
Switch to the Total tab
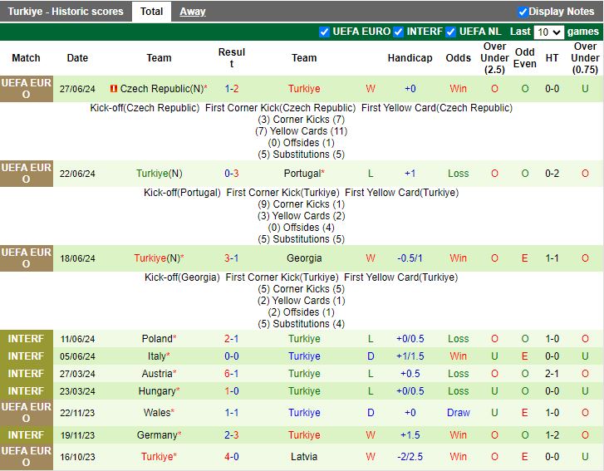click(151, 12)
